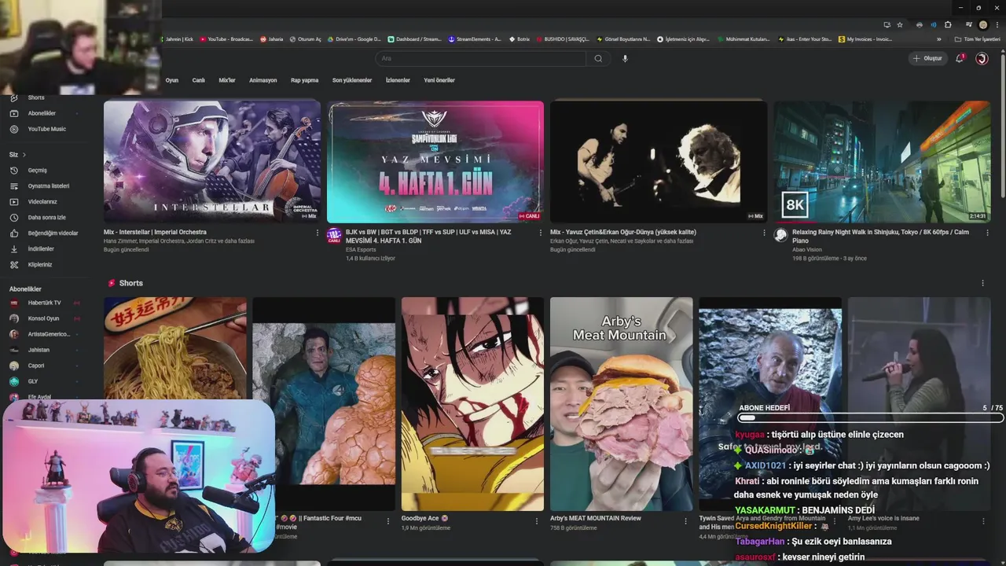Expand the hidden bookmarks overflow chevron
Viewport: 1006px width, 566px height.
[x=938, y=39]
